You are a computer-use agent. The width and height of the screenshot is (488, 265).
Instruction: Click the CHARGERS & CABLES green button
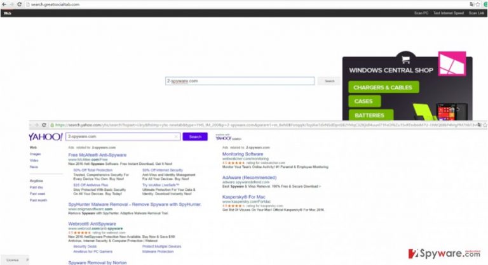coord(383,87)
